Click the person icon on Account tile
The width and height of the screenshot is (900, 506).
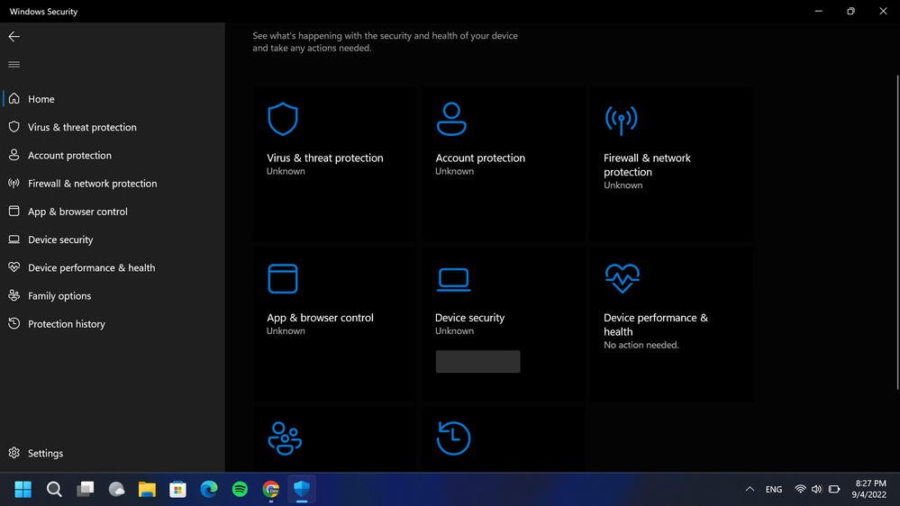(x=451, y=119)
